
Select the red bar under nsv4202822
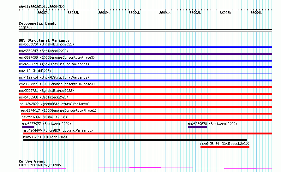coord(146,107)
